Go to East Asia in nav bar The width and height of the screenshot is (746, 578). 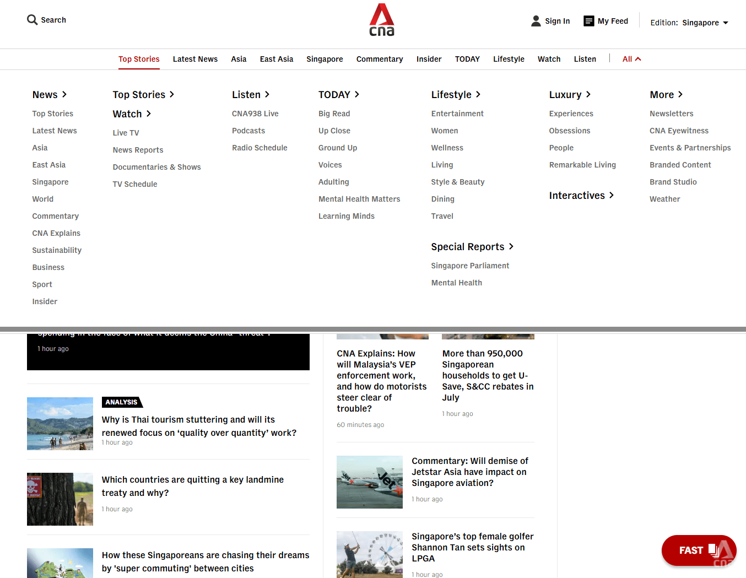pyautogui.click(x=277, y=59)
